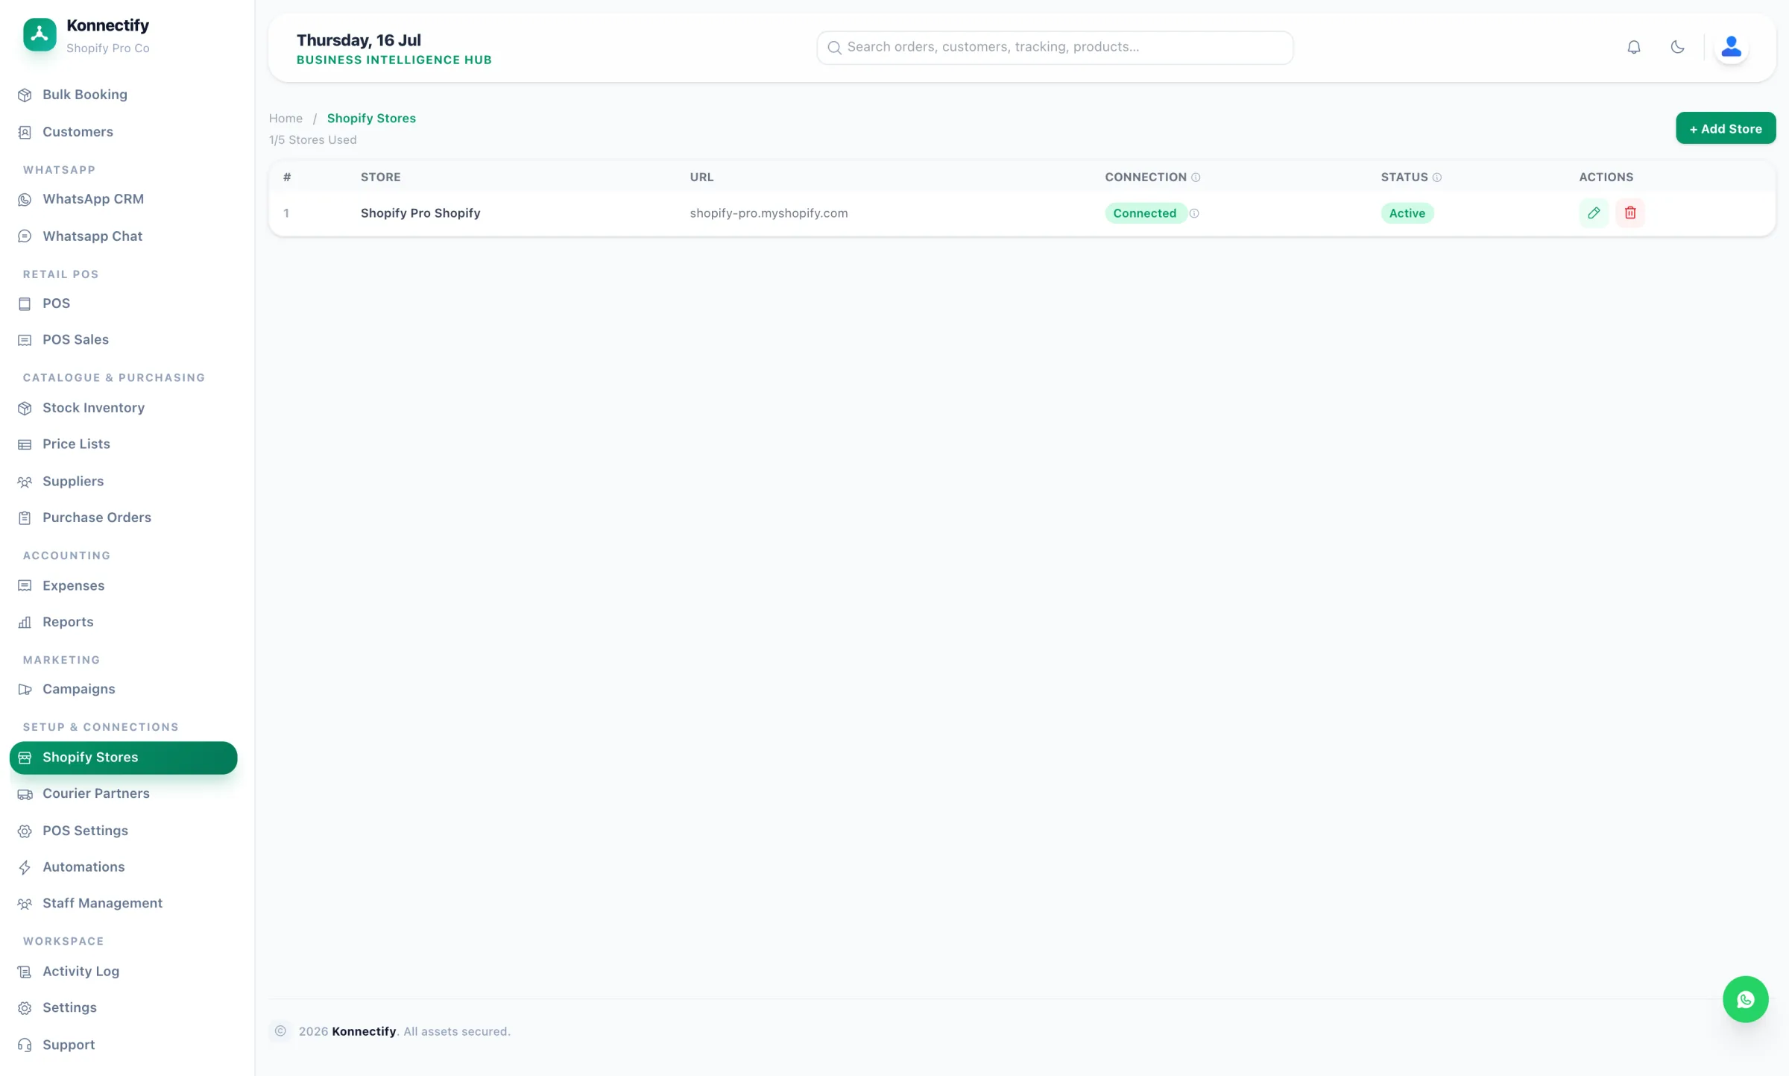
Task: Open Whatsapp Chat page
Action: (x=123, y=236)
